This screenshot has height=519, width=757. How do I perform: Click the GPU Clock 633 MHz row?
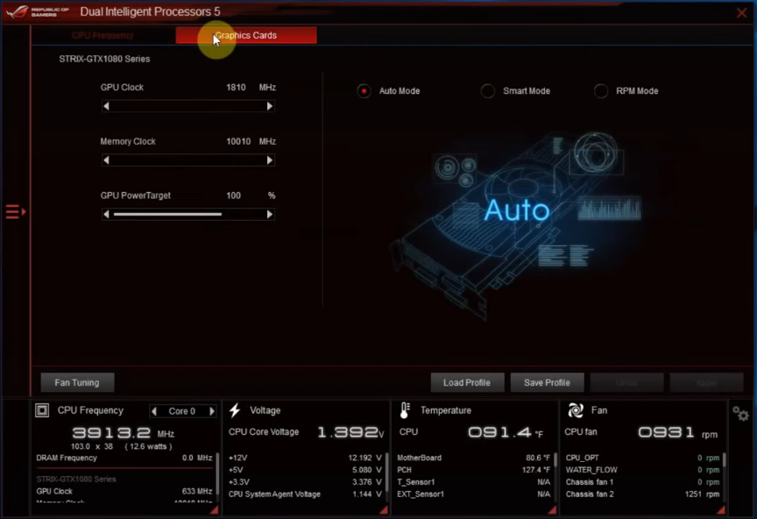tap(124, 491)
